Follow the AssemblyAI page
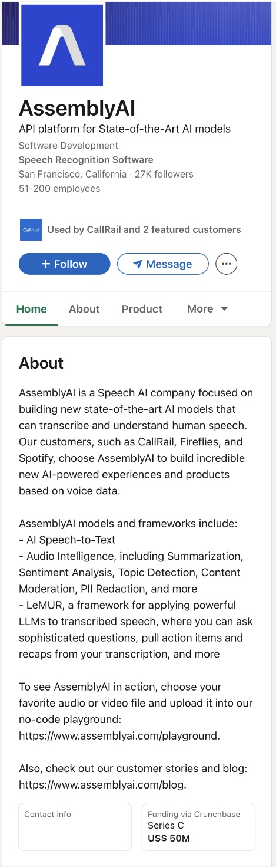The height and width of the screenshot is (867, 276). (x=65, y=264)
